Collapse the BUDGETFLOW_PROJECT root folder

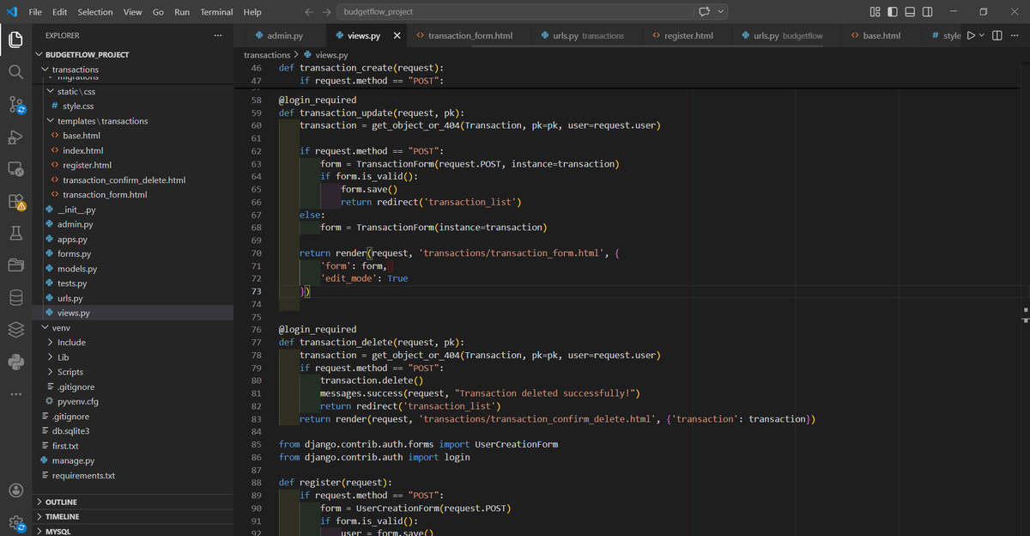39,54
